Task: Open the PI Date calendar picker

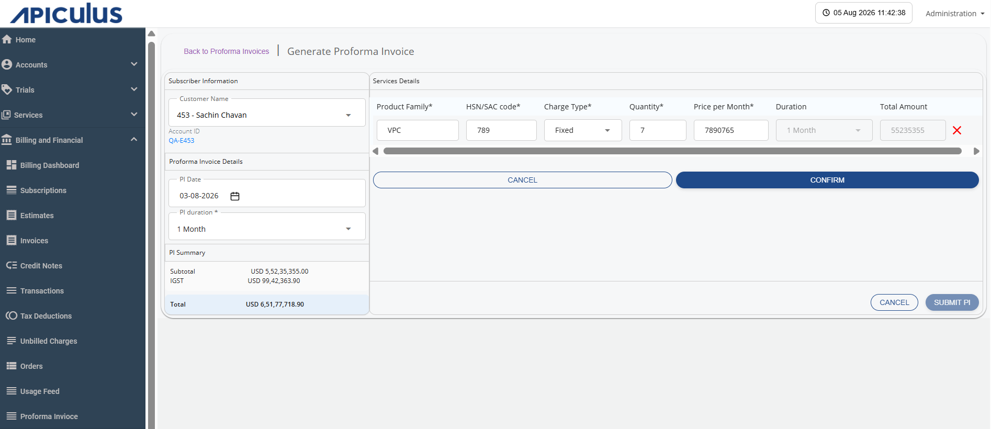Action: 235,196
